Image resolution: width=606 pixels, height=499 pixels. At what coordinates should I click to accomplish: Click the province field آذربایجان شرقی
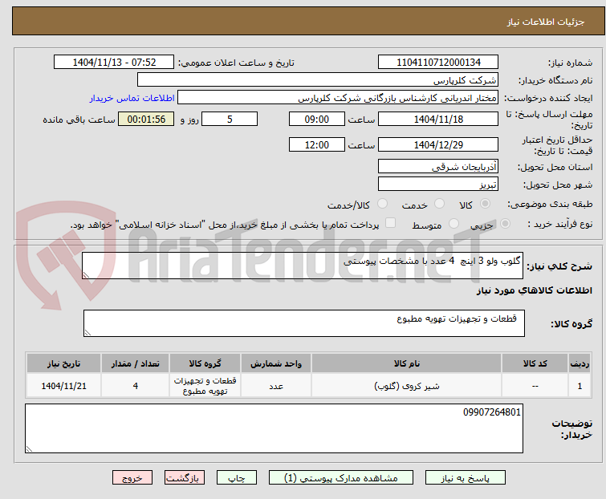click(x=438, y=166)
